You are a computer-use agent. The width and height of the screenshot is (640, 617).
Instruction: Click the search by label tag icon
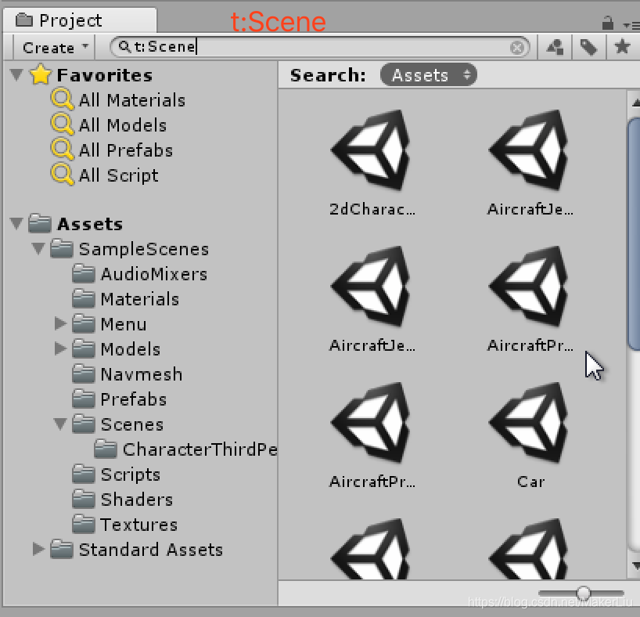588,48
